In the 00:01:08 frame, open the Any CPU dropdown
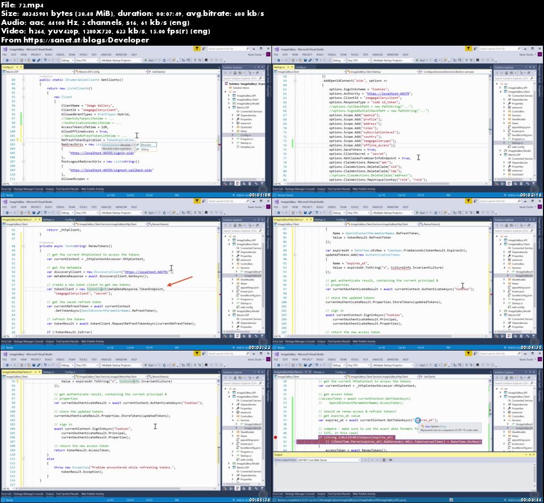Screen dimensions: 544x503 87,60
